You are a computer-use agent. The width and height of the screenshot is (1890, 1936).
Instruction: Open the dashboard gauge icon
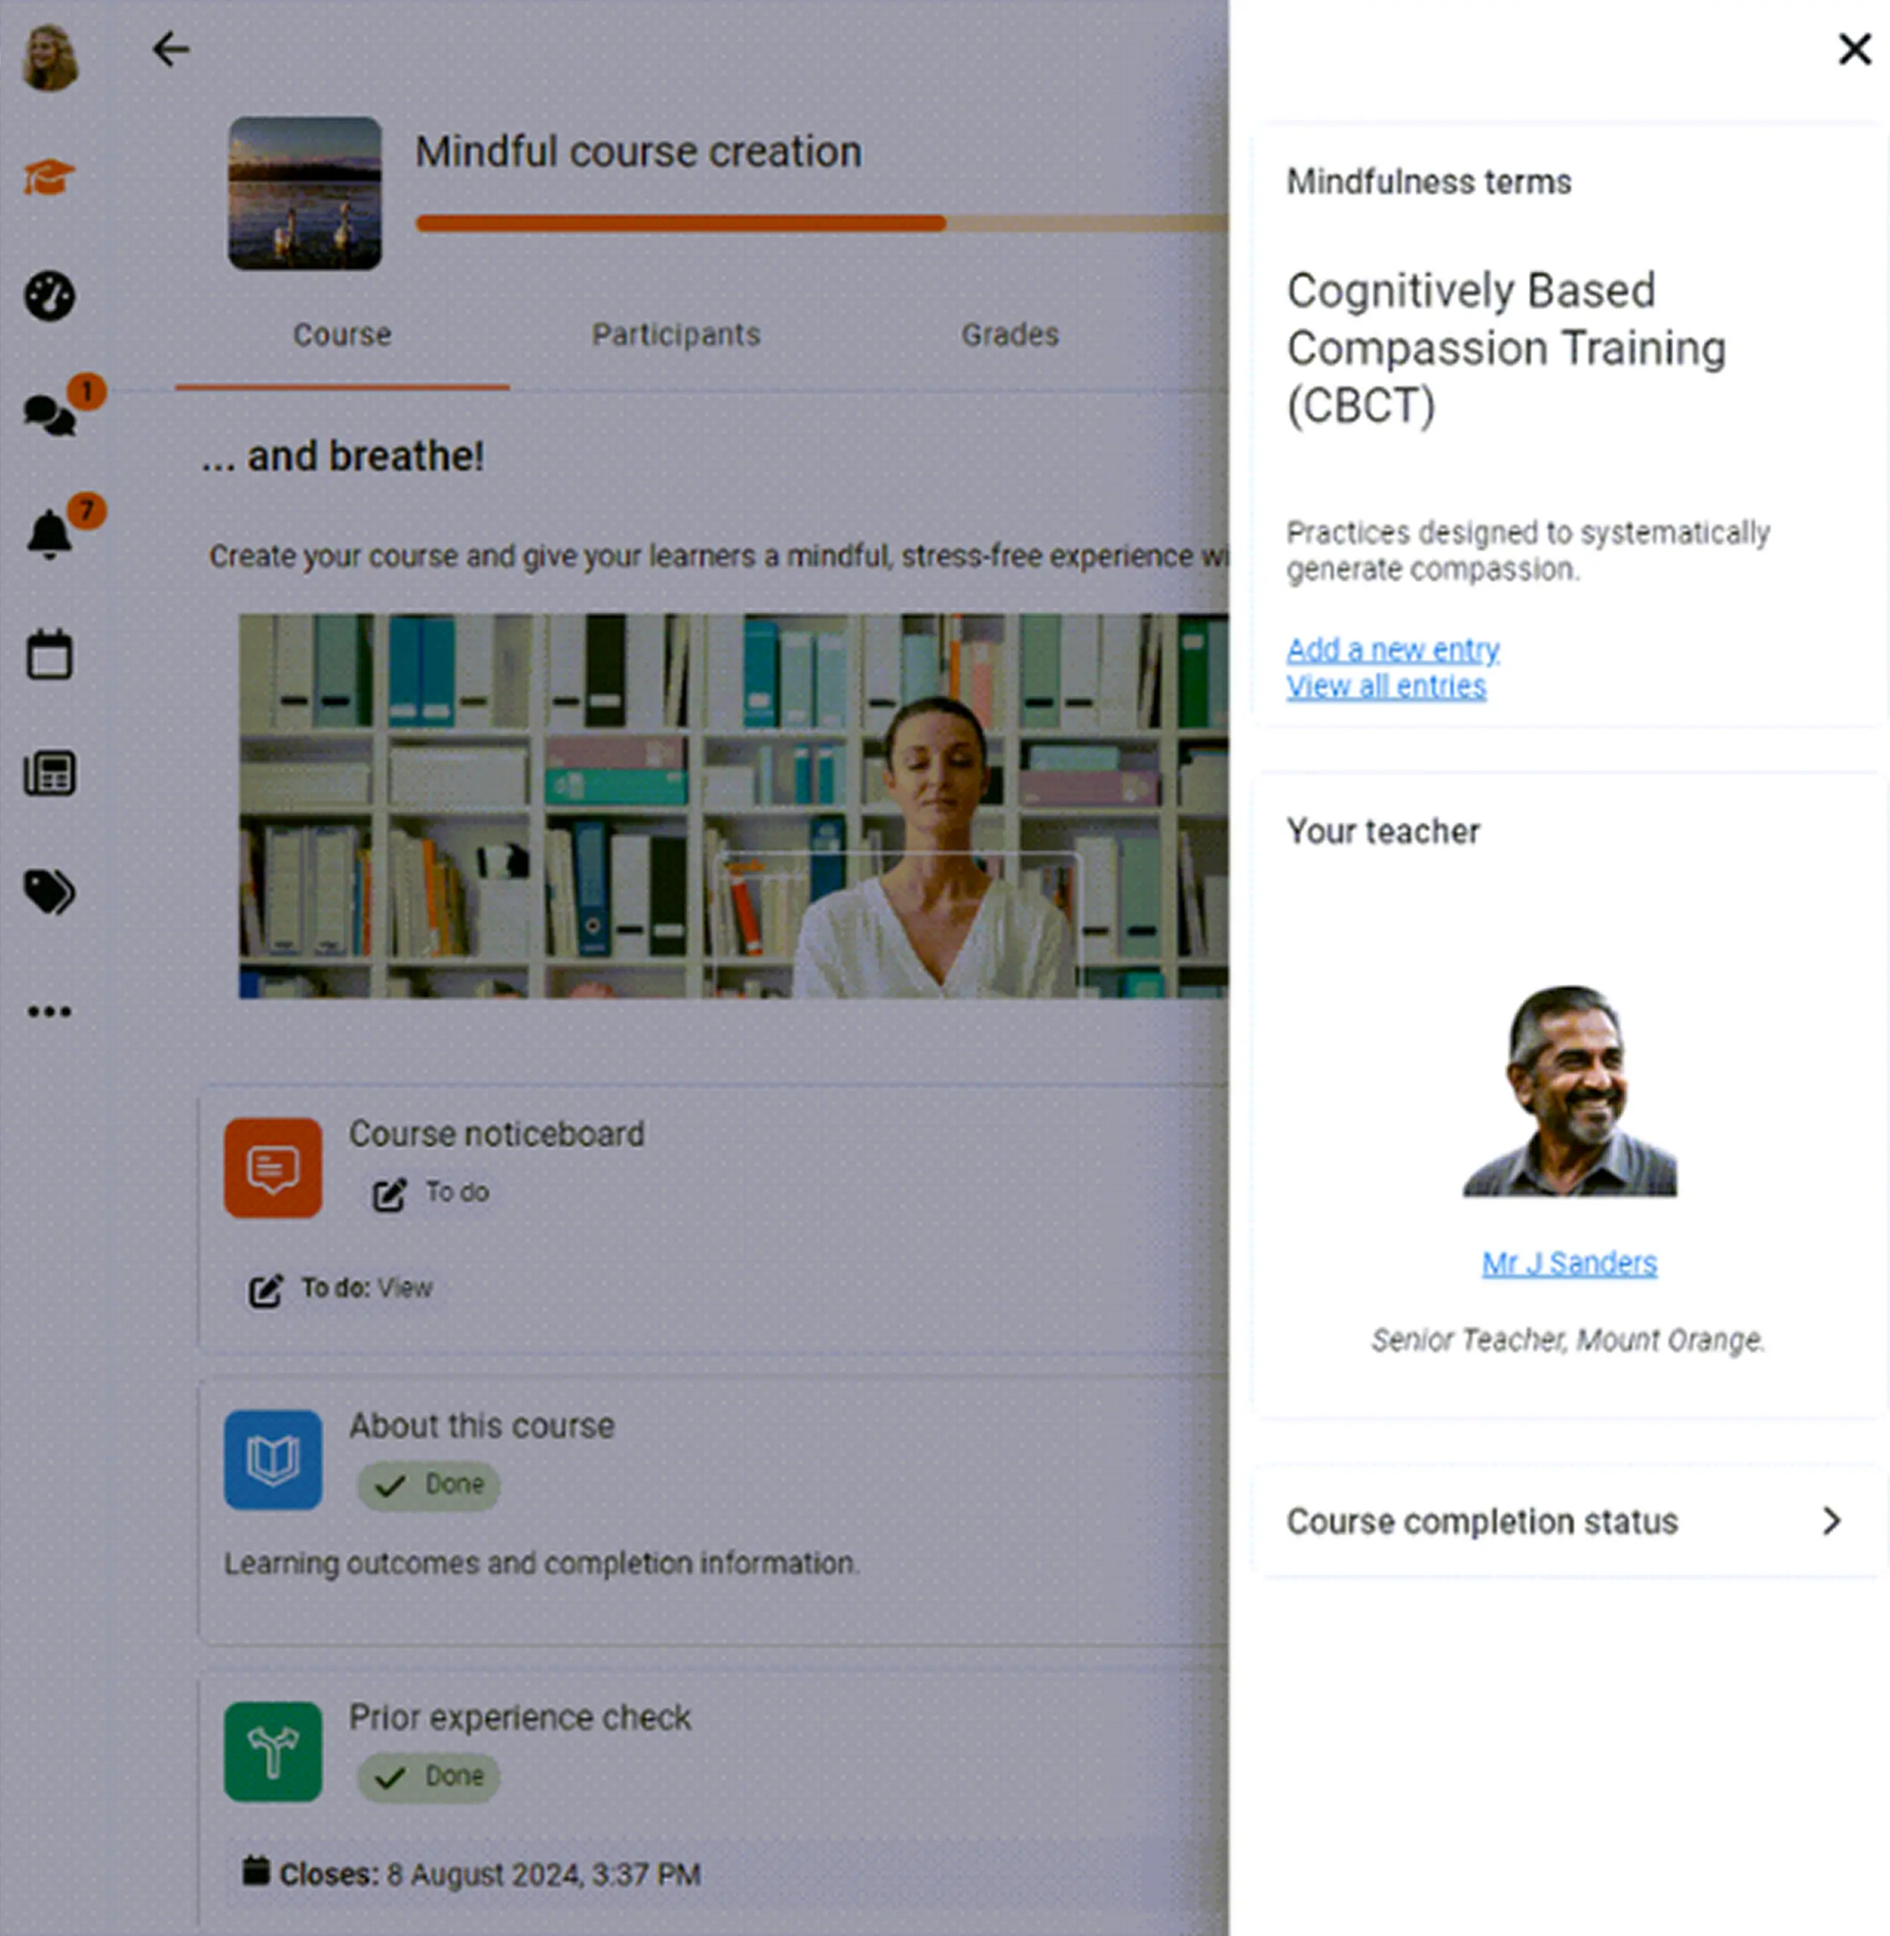48,296
